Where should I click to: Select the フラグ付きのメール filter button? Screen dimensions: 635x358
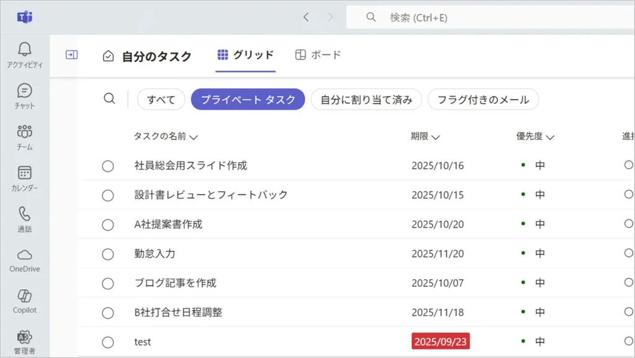(483, 99)
